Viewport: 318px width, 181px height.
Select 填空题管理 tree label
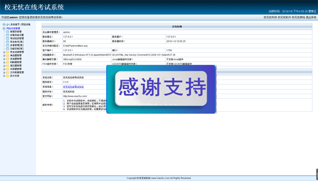(16, 66)
